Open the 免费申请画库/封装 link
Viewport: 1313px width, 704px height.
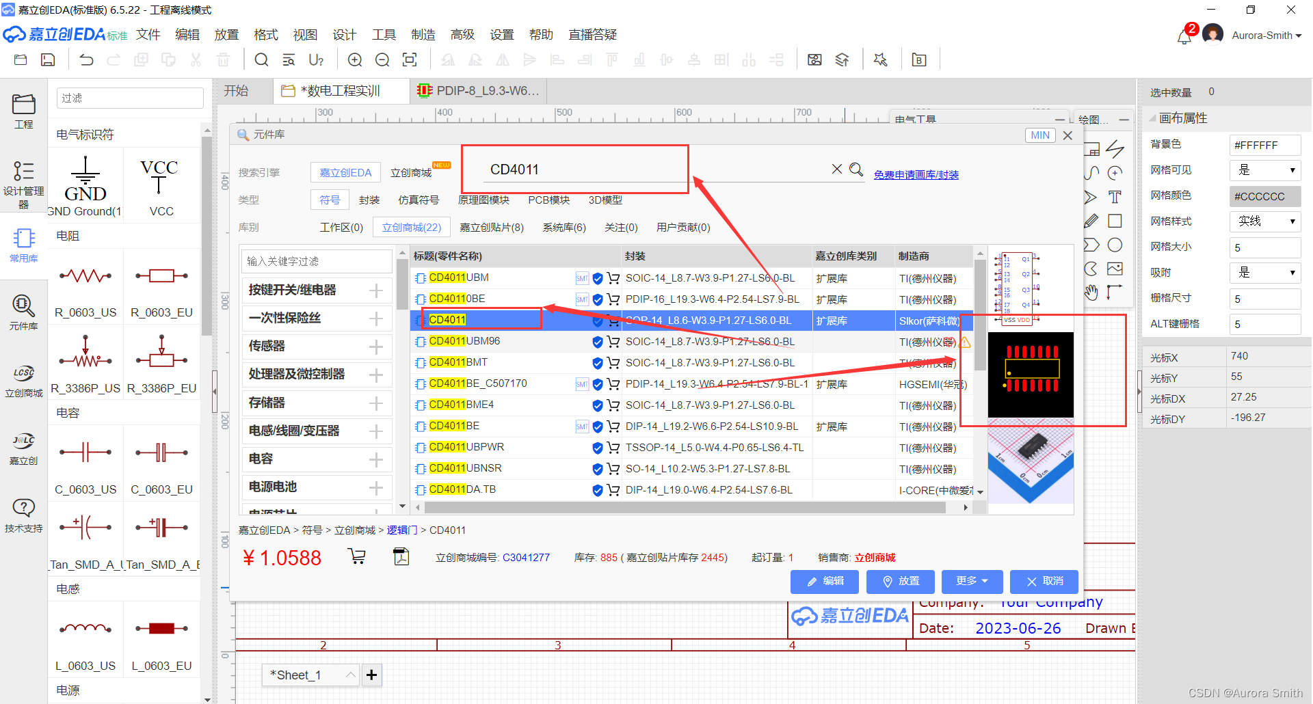[916, 175]
